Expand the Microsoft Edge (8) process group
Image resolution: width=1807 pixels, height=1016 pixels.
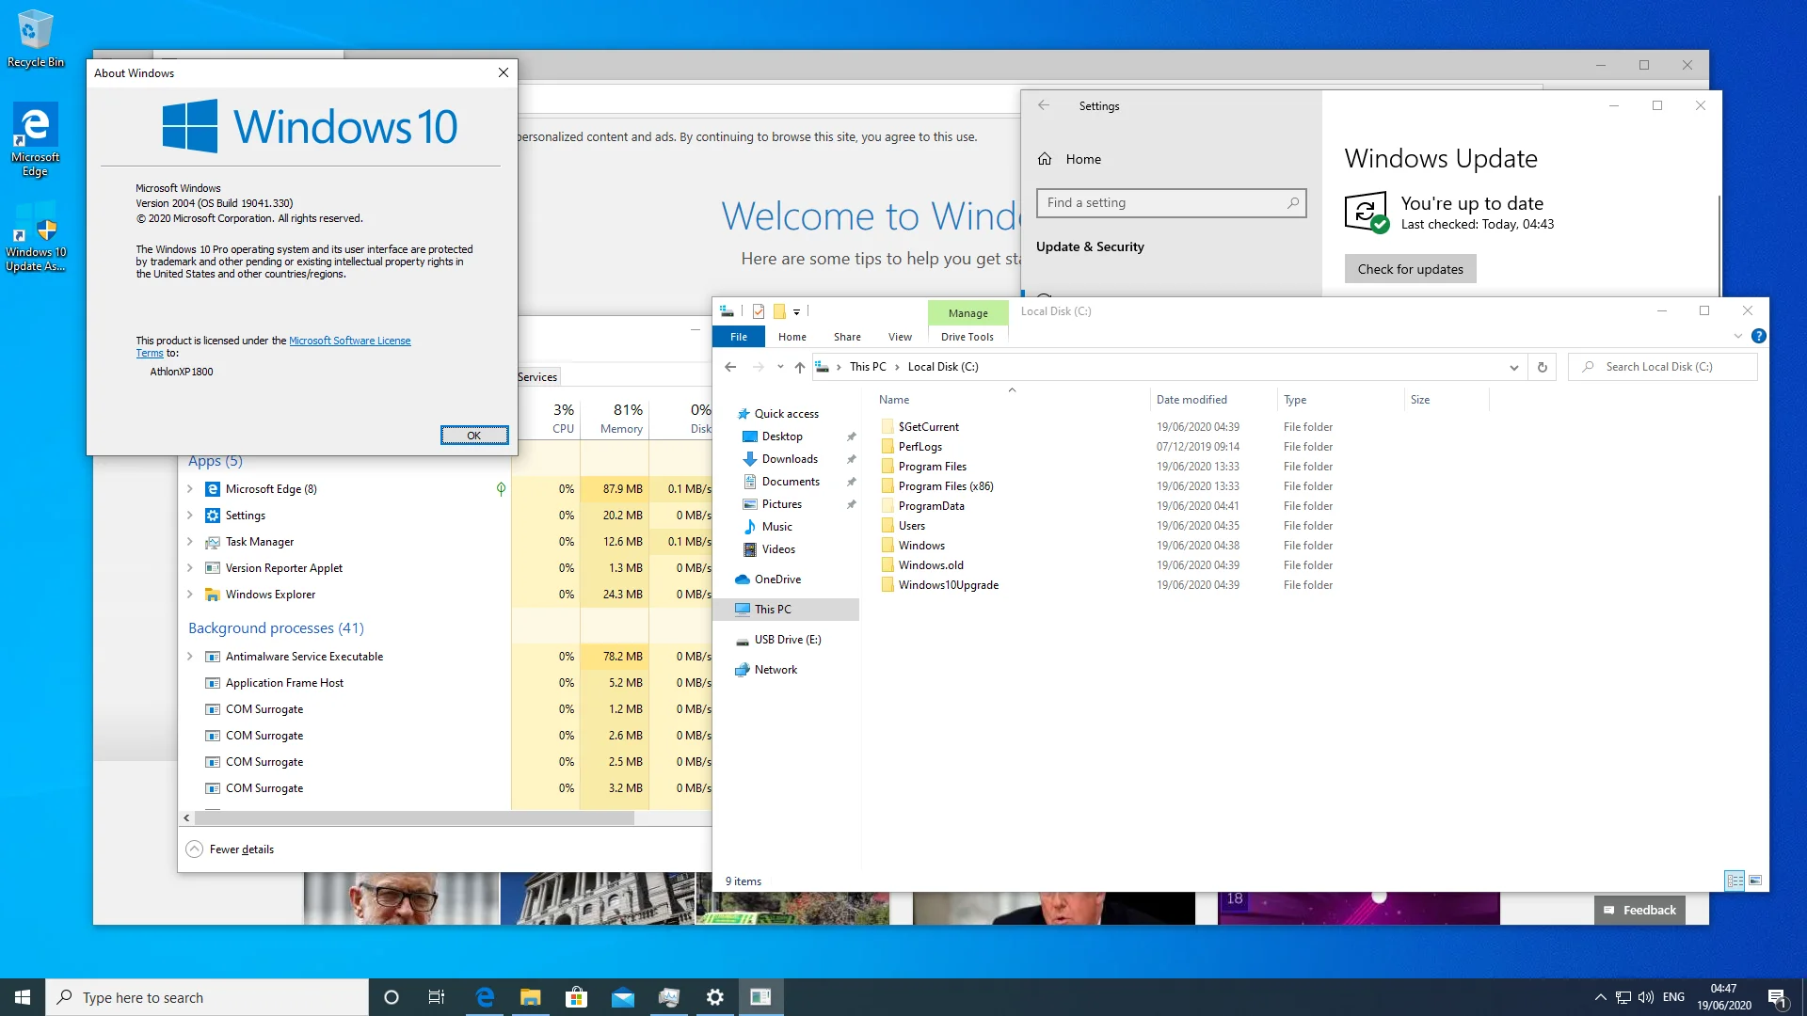pos(190,489)
